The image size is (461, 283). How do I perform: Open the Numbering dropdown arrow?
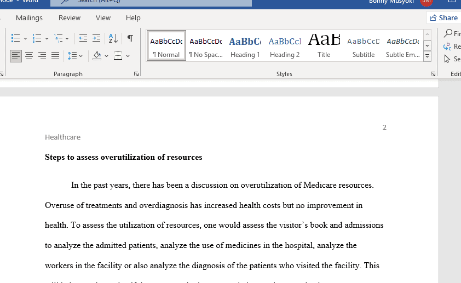[x=47, y=38]
